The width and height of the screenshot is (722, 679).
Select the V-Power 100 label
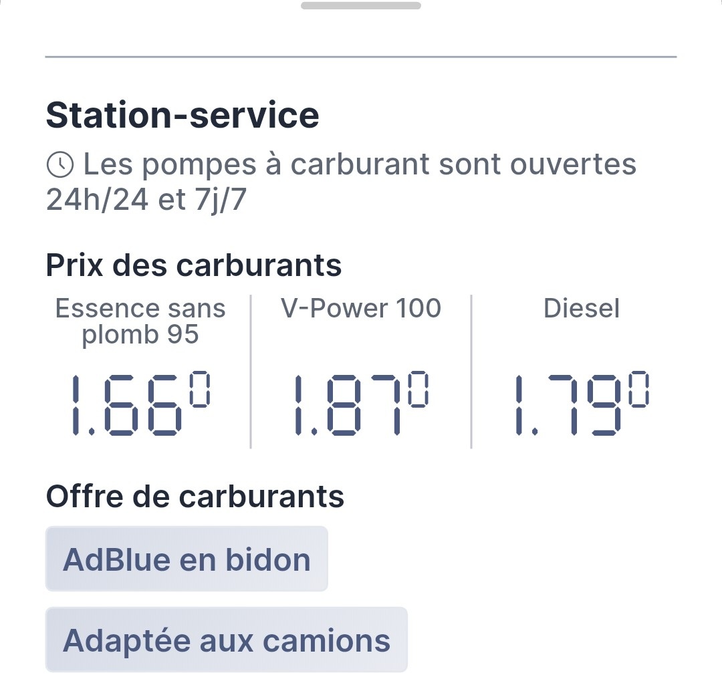click(x=361, y=308)
